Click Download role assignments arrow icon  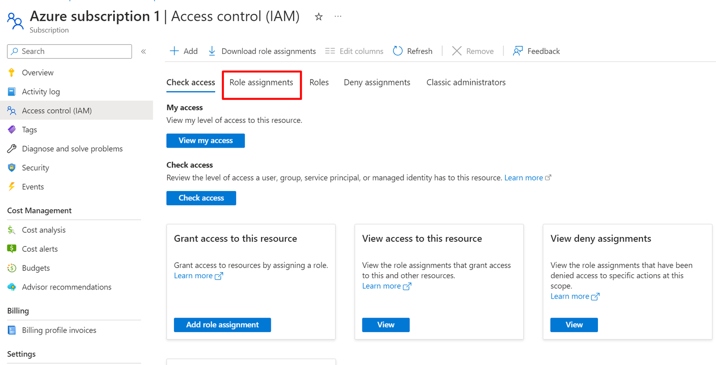pyautogui.click(x=212, y=51)
